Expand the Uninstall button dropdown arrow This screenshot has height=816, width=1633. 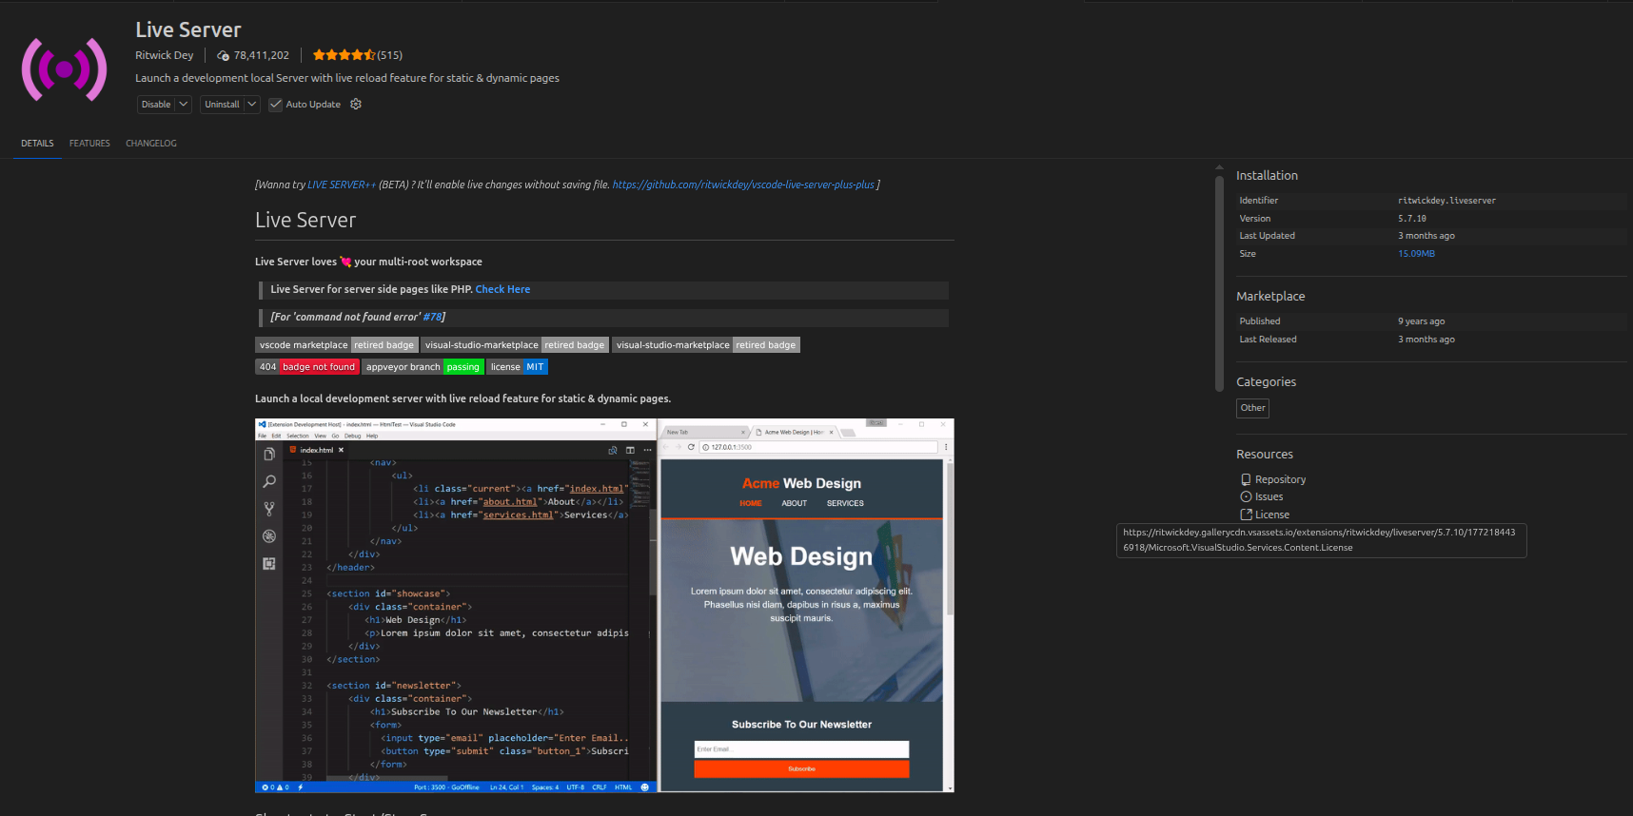(252, 105)
